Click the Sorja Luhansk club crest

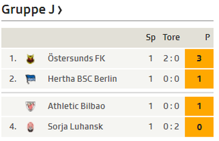[30, 127]
